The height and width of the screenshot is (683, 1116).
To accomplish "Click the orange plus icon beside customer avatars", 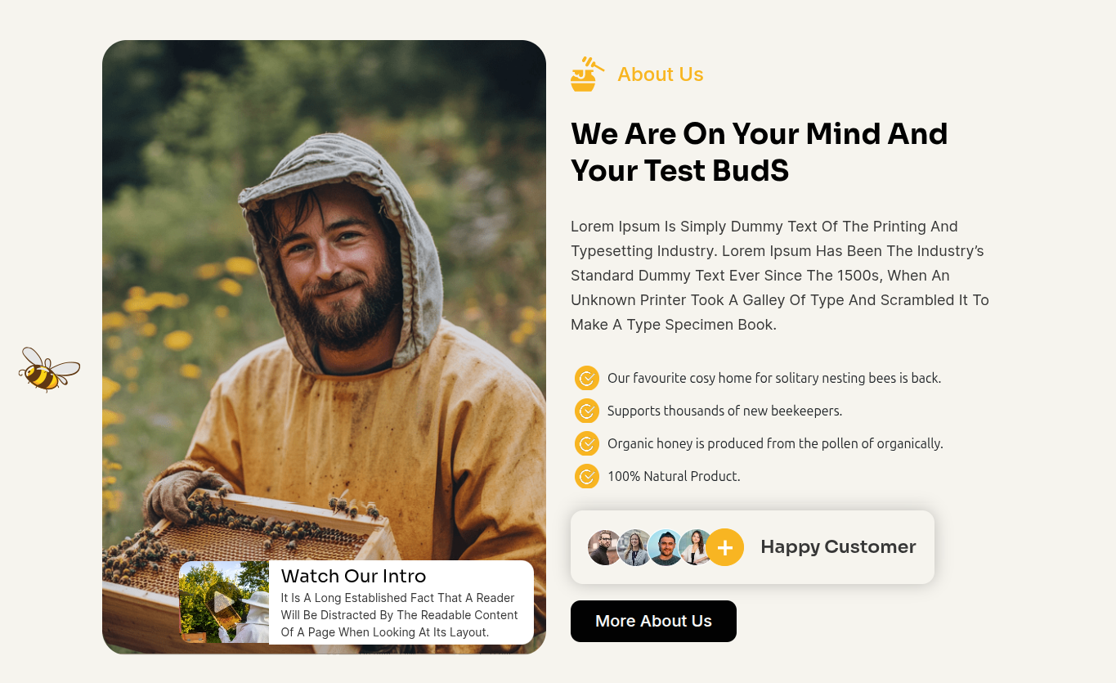I will (724, 547).
